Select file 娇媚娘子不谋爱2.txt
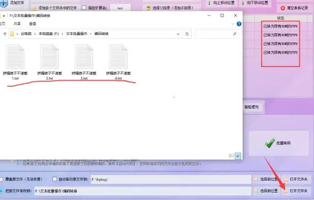 (49, 58)
